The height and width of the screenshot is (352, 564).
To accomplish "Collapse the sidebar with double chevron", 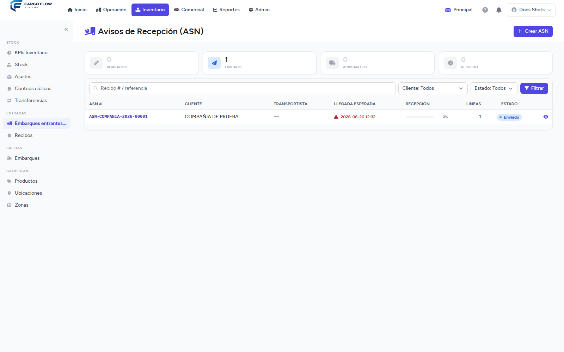I will [x=66, y=30].
